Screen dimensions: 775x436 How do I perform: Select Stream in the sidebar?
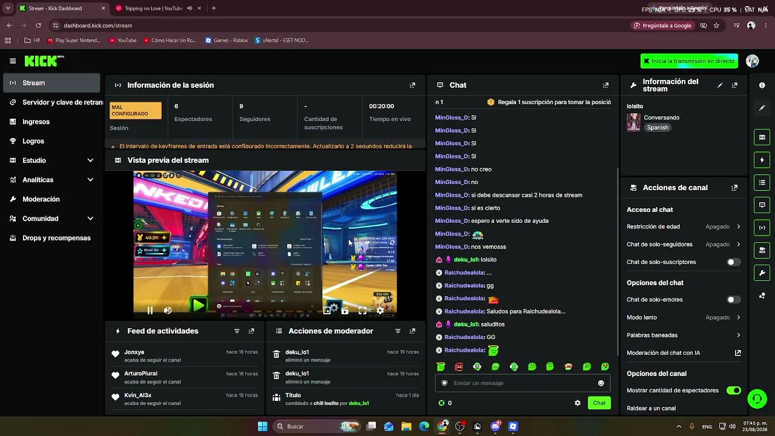(x=52, y=83)
